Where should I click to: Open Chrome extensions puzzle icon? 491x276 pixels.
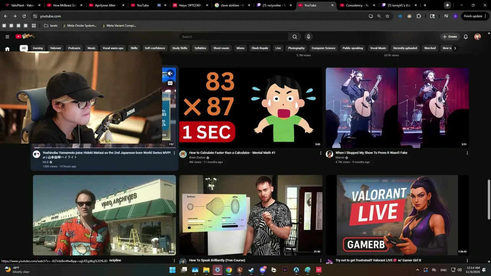tap(419, 16)
